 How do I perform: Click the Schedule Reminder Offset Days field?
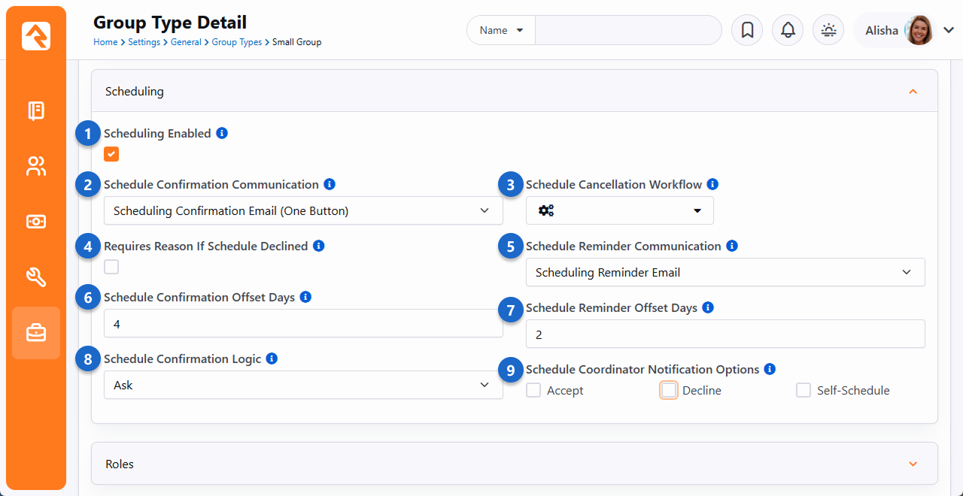coord(725,334)
